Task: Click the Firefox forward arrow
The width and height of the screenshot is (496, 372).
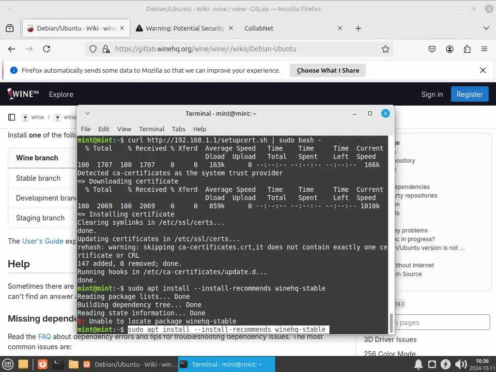Action: pos(29,49)
